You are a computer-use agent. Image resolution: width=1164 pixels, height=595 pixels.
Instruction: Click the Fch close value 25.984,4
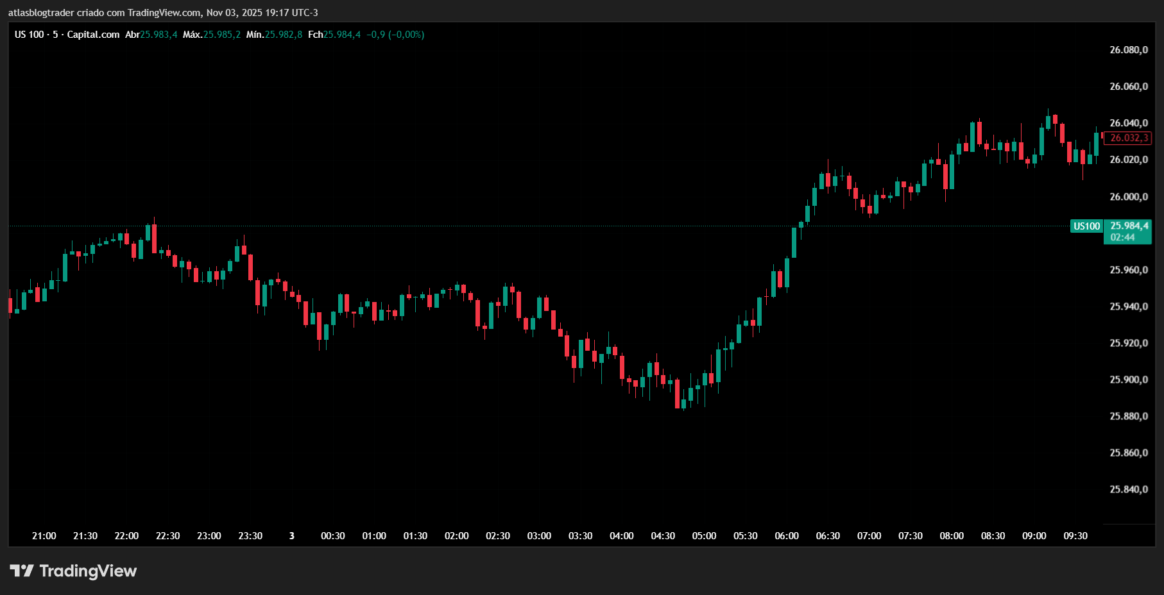click(x=342, y=35)
